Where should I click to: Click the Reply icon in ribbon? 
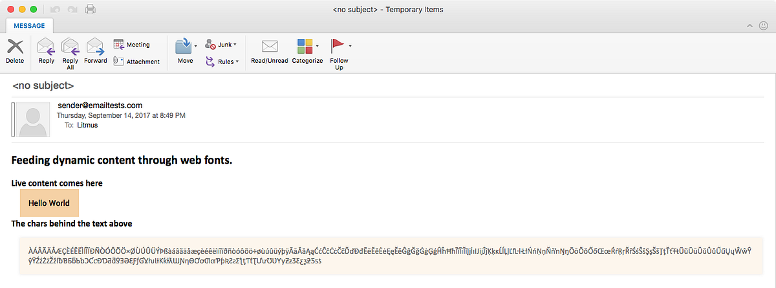[x=46, y=48]
